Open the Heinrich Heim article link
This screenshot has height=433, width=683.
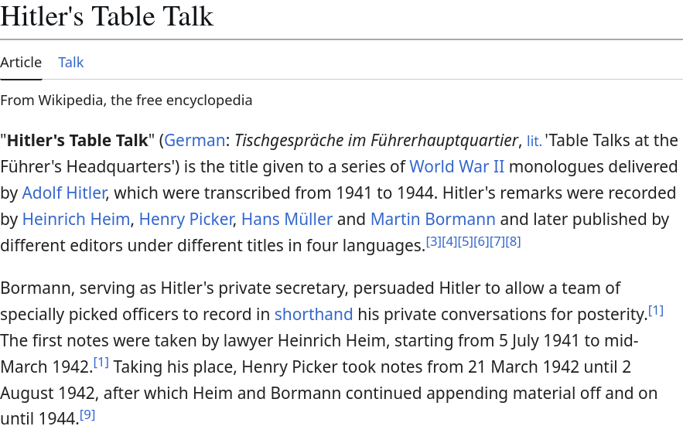76,219
